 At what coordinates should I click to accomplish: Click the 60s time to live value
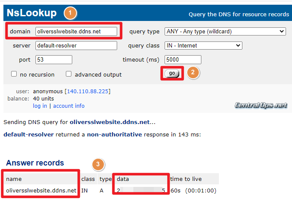pos(176,191)
